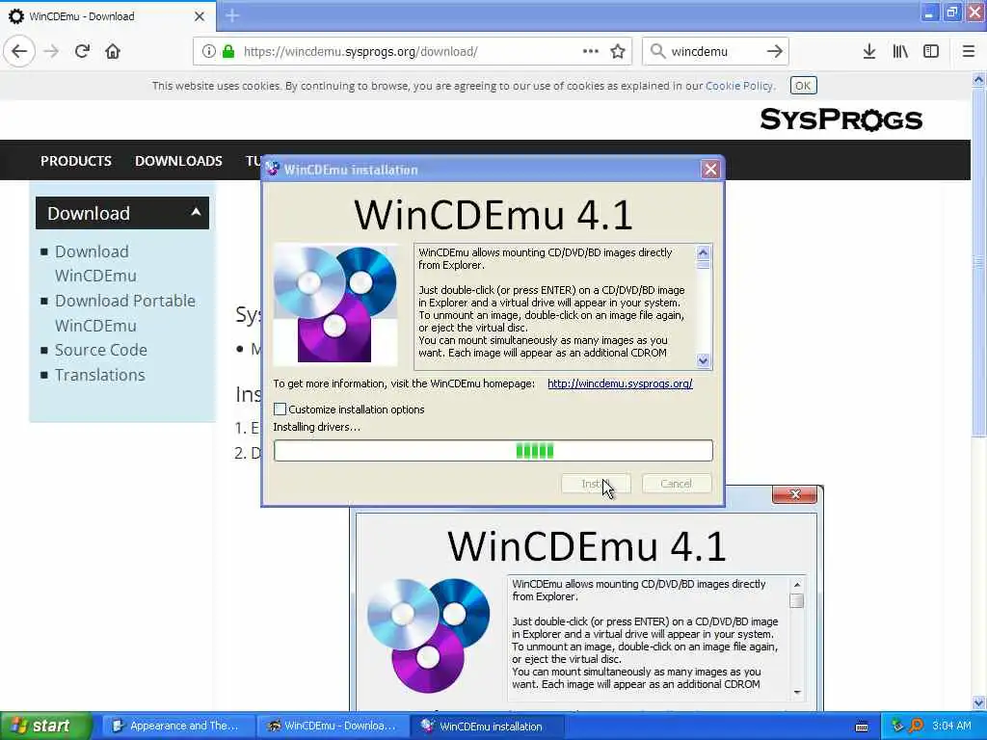987x740 pixels.
Task: Toggle the sidebar icon in browser toolbar
Action: 931,52
